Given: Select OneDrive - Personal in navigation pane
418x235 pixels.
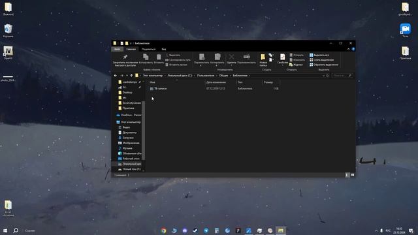Looking at the screenshot, I should pyautogui.click(x=129, y=115).
